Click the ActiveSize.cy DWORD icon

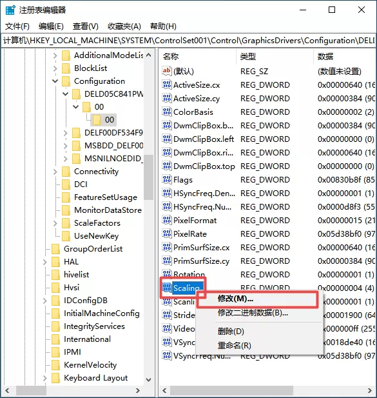point(166,98)
